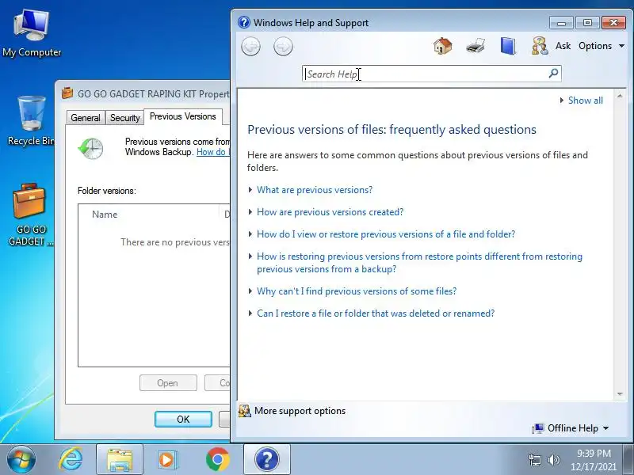
Task: Launch Internet Explorer from taskbar
Action: [71, 460]
